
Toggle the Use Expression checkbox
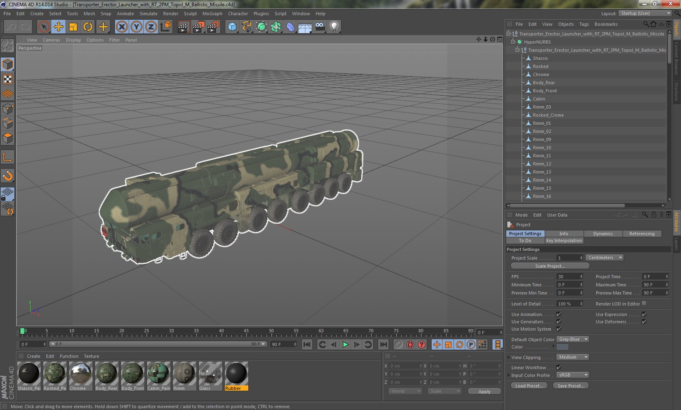(644, 314)
